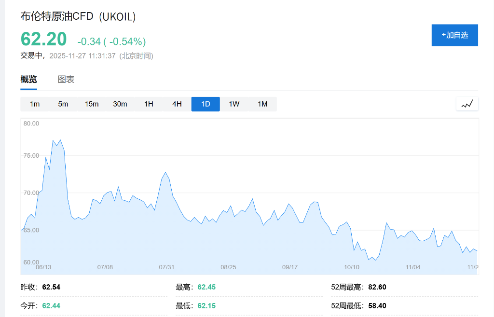The image size is (494, 317).
Task: Select the 5m timeframe
Action: (63, 104)
